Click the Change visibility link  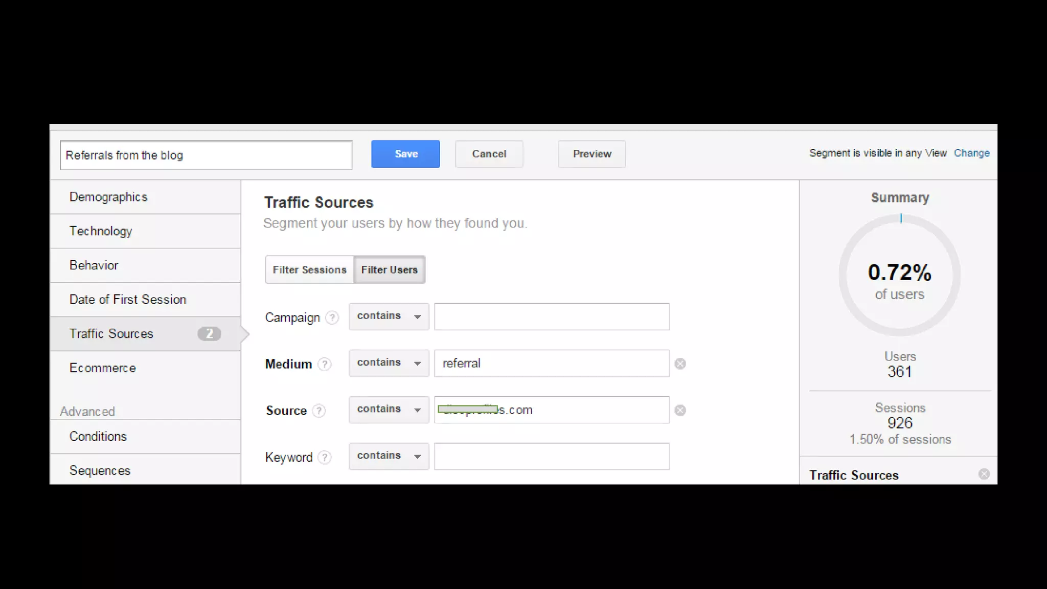point(971,153)
